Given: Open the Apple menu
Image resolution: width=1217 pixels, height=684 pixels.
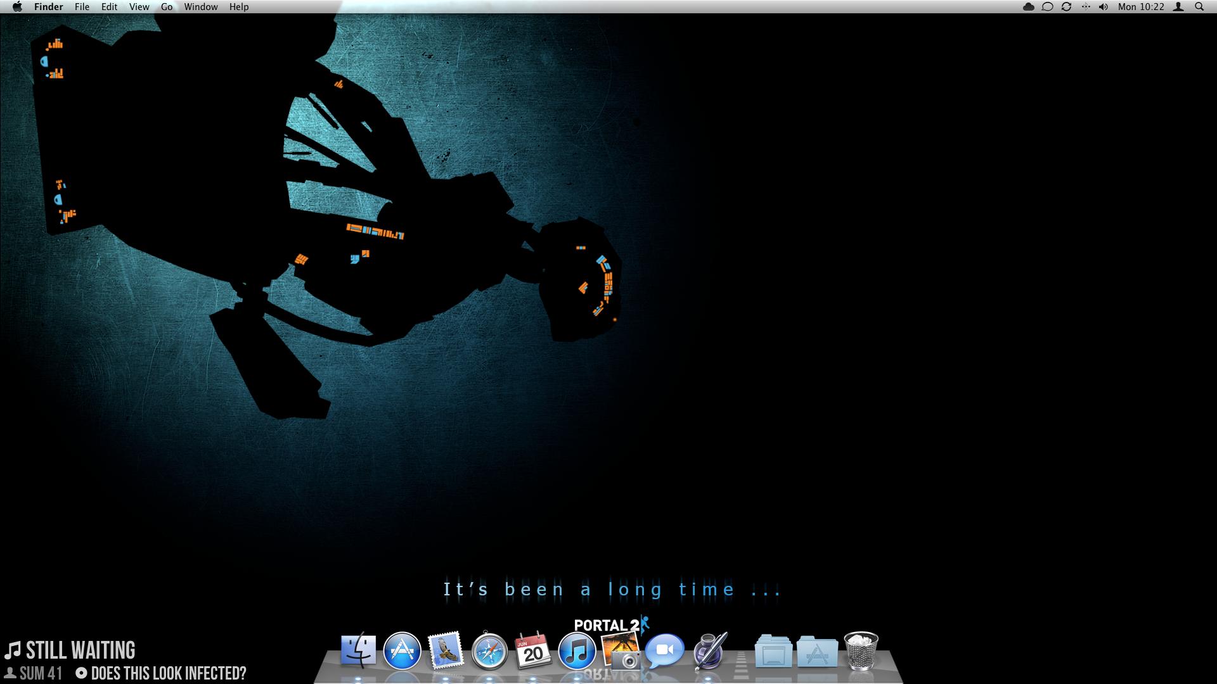Looking at the screenshot, I should (x=17, y=7).
